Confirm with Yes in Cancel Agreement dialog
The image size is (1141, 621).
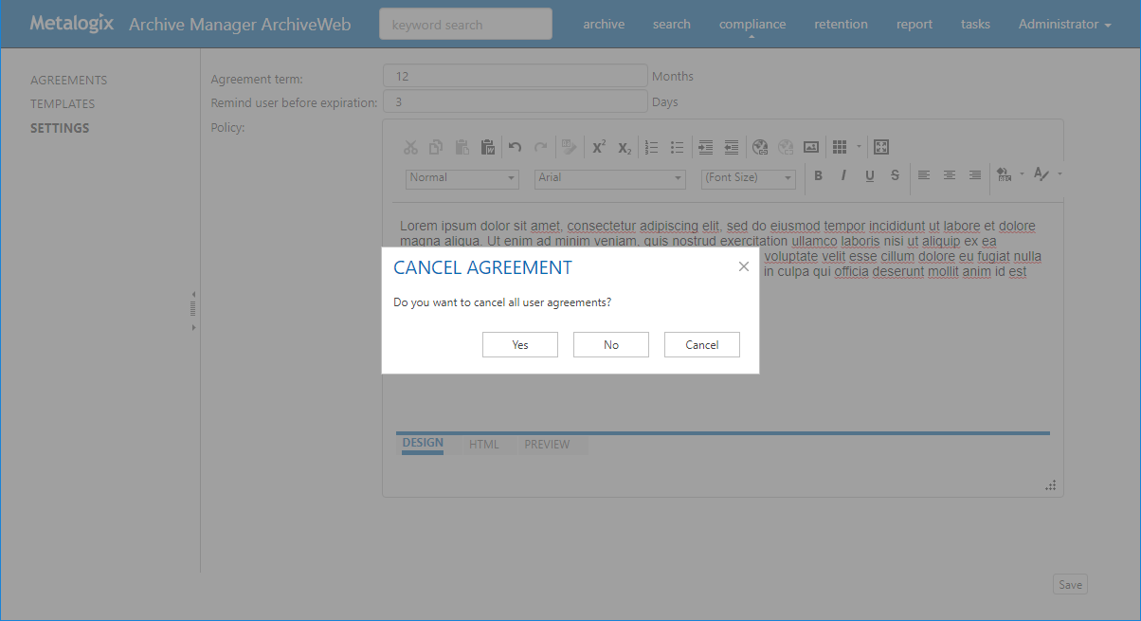[x=520, y=345]
